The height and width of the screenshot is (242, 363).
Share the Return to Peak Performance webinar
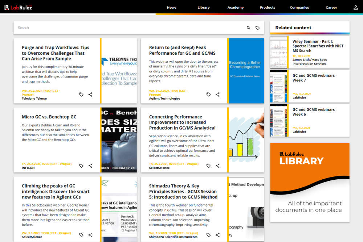217,95
